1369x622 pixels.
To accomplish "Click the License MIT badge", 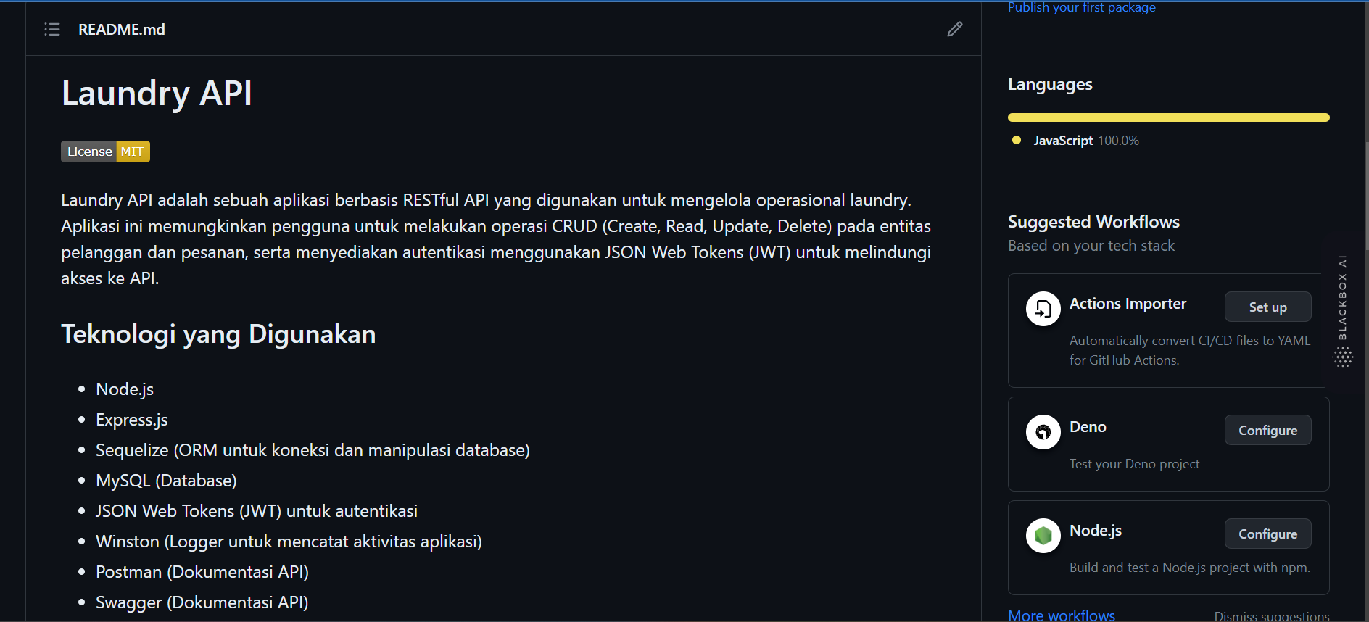I will (105, 152).
